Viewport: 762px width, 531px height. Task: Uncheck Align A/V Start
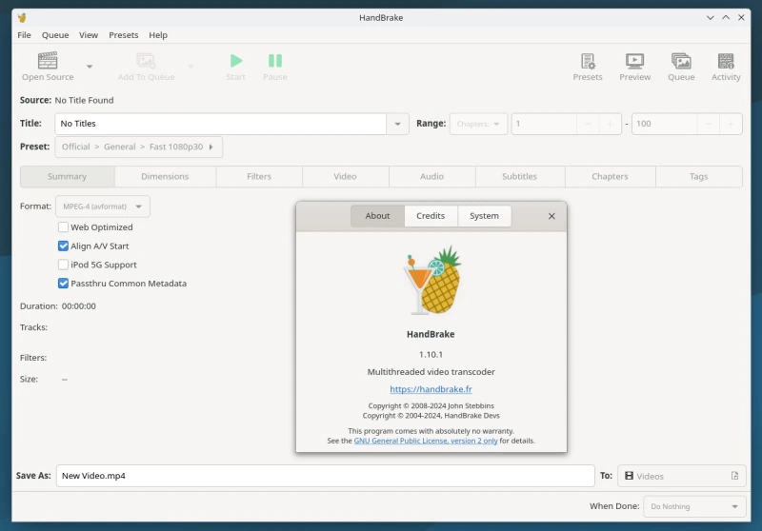tap(63, 246)
